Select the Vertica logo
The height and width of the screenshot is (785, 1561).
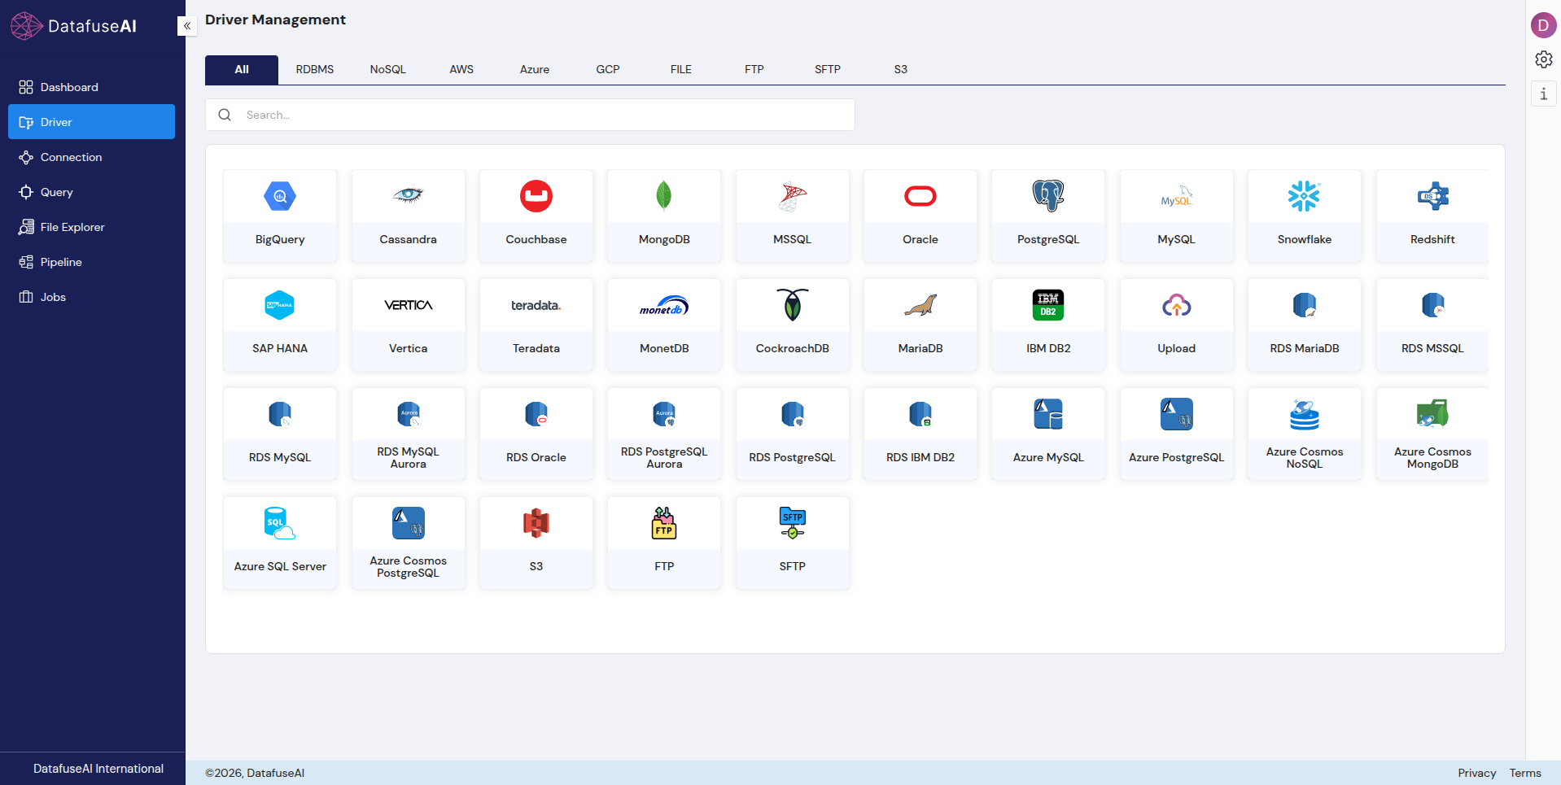[408, 305]
